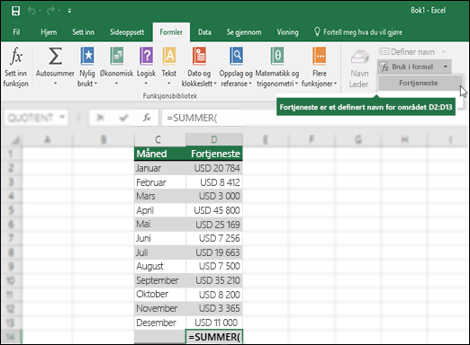Open Dato og klokkeslett functions icon

(x=199, y=56)
